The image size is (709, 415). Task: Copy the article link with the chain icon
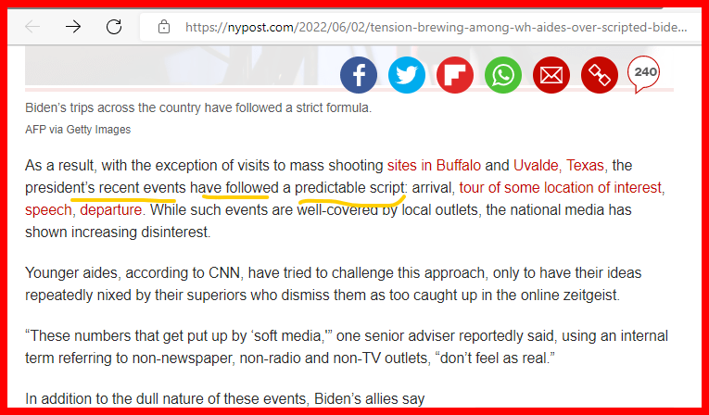(600, 75)
